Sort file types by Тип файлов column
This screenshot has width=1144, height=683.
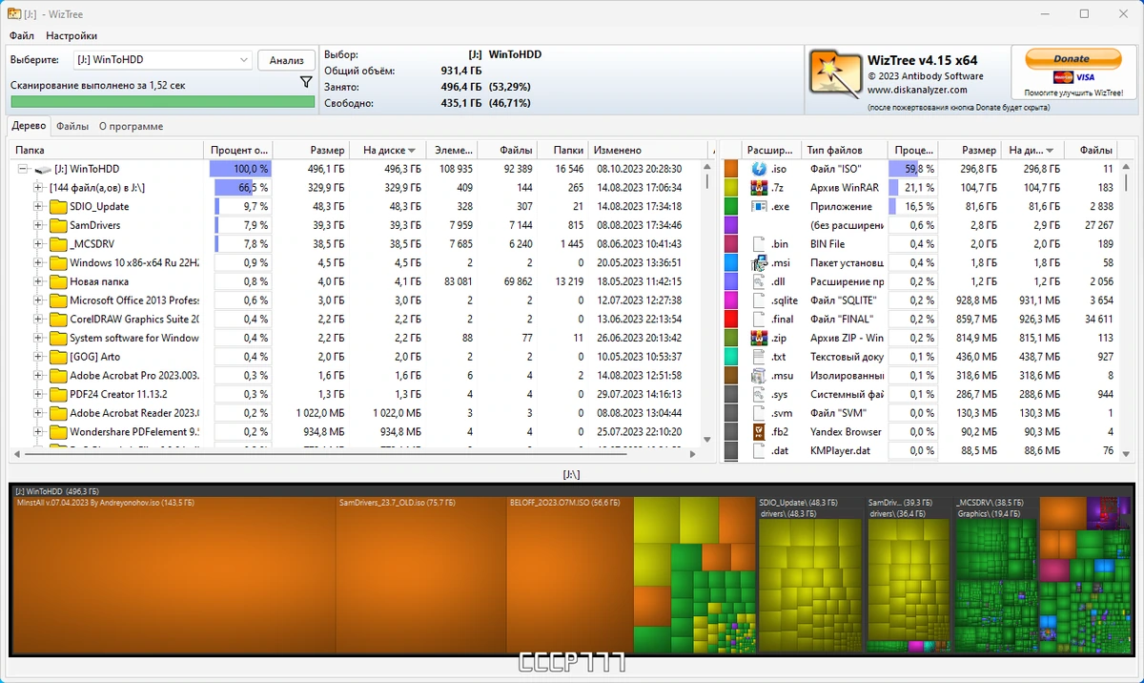click(x=845, y=150)
